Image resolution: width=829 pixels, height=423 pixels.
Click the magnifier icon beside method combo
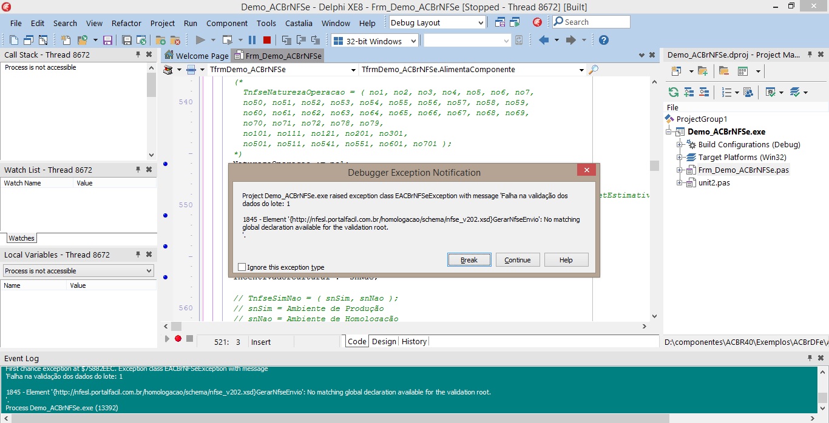pyautogui.click(x=594, y=70)
